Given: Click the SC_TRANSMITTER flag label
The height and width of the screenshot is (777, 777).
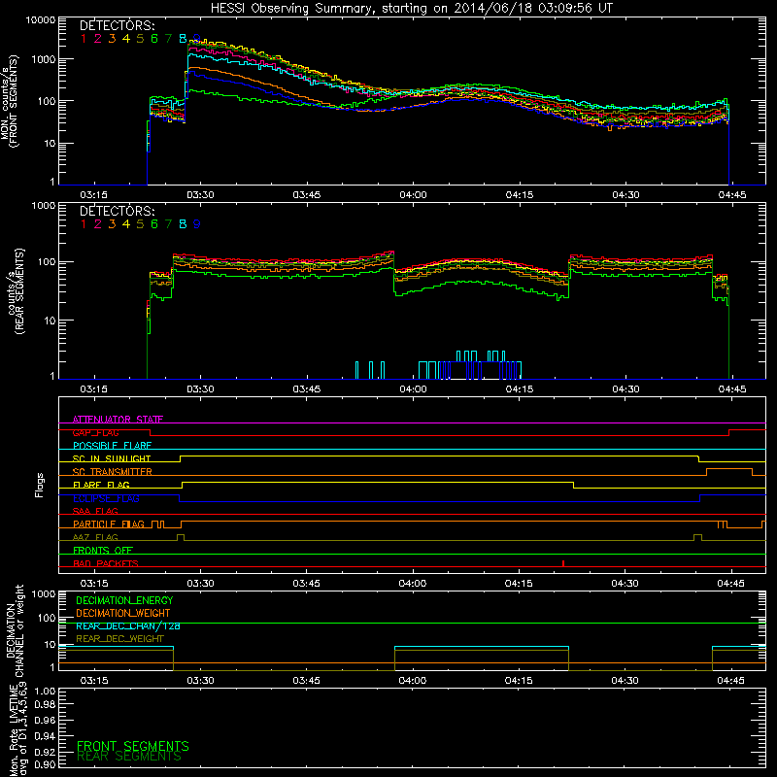Looking at the screenshot, I should point(113,471).
